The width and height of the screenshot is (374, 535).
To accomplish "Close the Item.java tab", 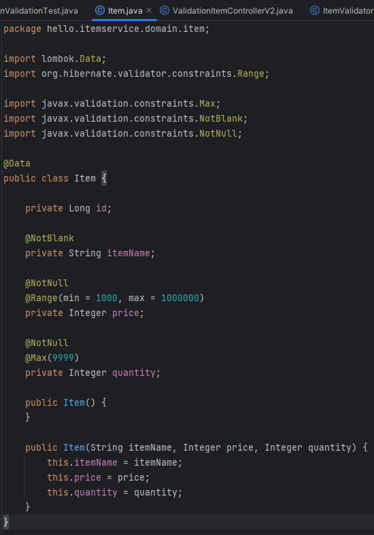I will click(149, 10).
